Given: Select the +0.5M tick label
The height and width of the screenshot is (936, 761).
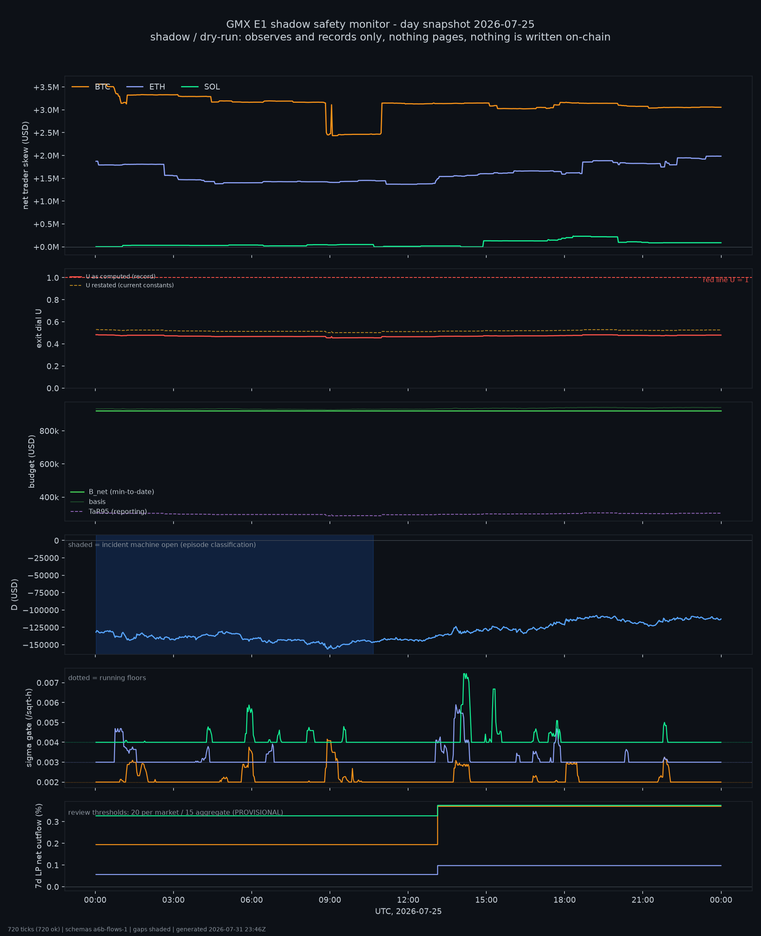Looking at the screenshot, I should point(46,224).
